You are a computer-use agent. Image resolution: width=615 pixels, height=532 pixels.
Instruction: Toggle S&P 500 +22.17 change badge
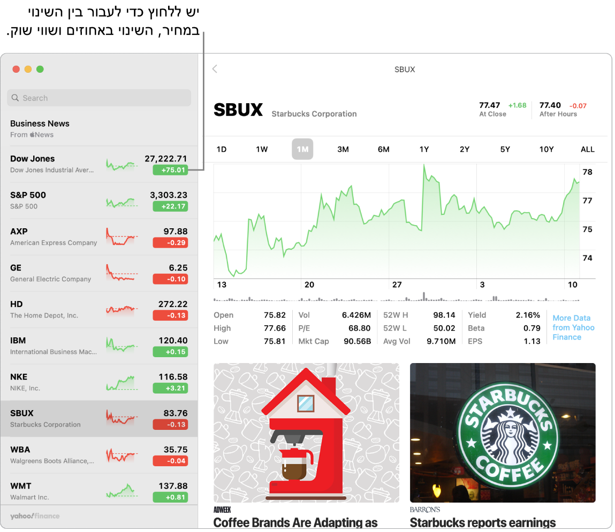(x=171, y=206)
